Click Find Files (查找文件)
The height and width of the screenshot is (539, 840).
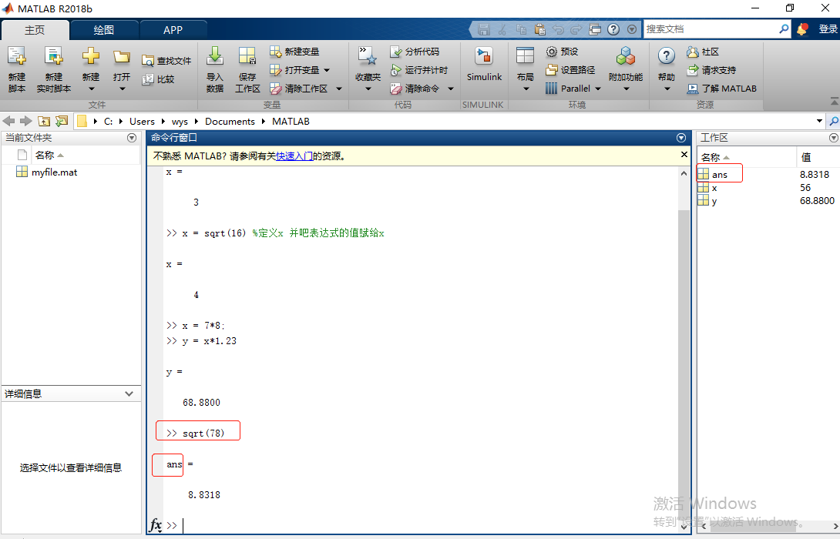click(166, 61)
